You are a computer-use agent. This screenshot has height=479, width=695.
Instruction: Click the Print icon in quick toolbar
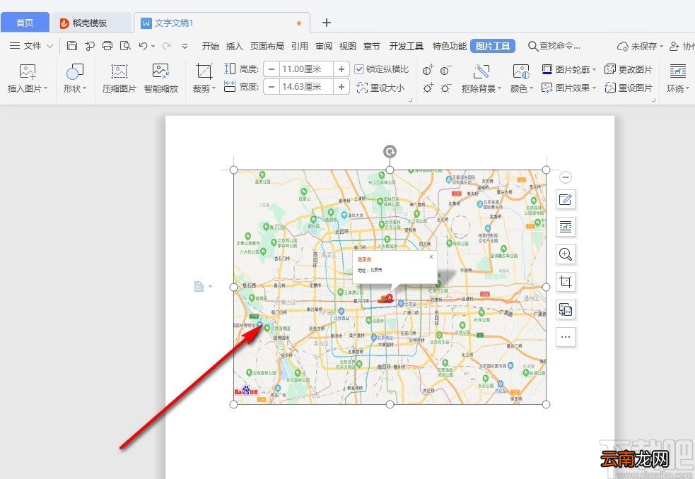click(x=107, y=46)
